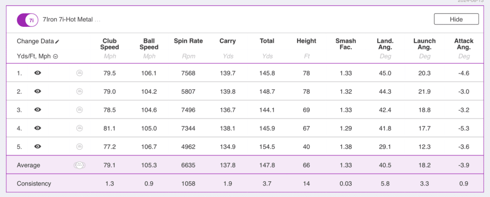Click the ball dispersion icon for shot 2
The width and height of the screenshot is (490, 197).
pos(79,91)
